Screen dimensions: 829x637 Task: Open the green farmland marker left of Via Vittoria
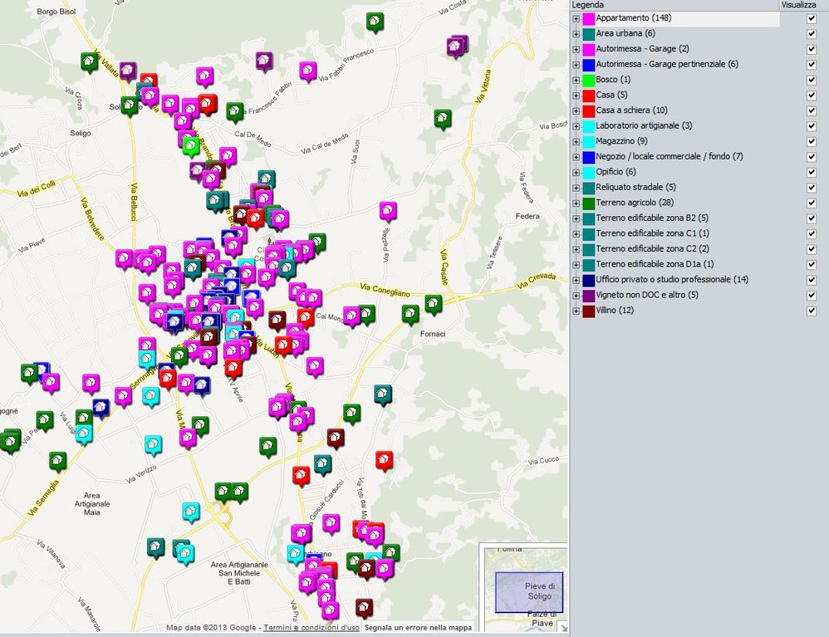pyautogui.click(x=443, y=119)
